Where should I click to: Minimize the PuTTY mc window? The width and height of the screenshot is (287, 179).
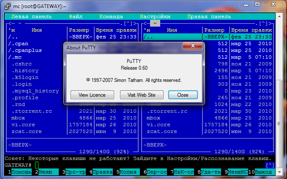pos(246,5)
